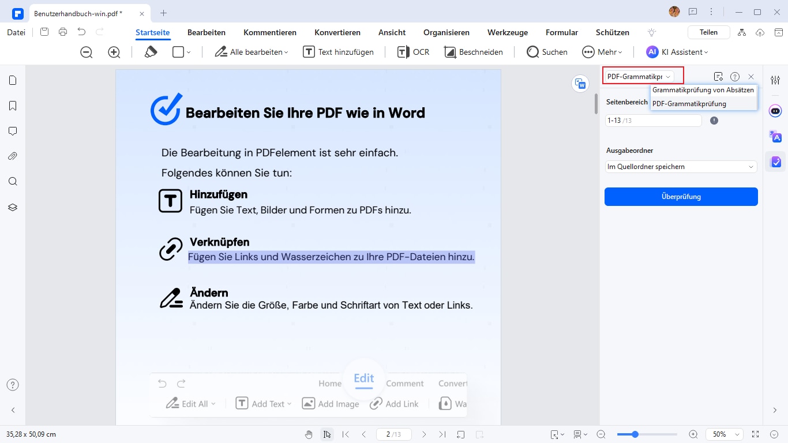Switch to the Kommentieren tab
The width and height of the screenshot is (788, 443).
coord(270,32)
